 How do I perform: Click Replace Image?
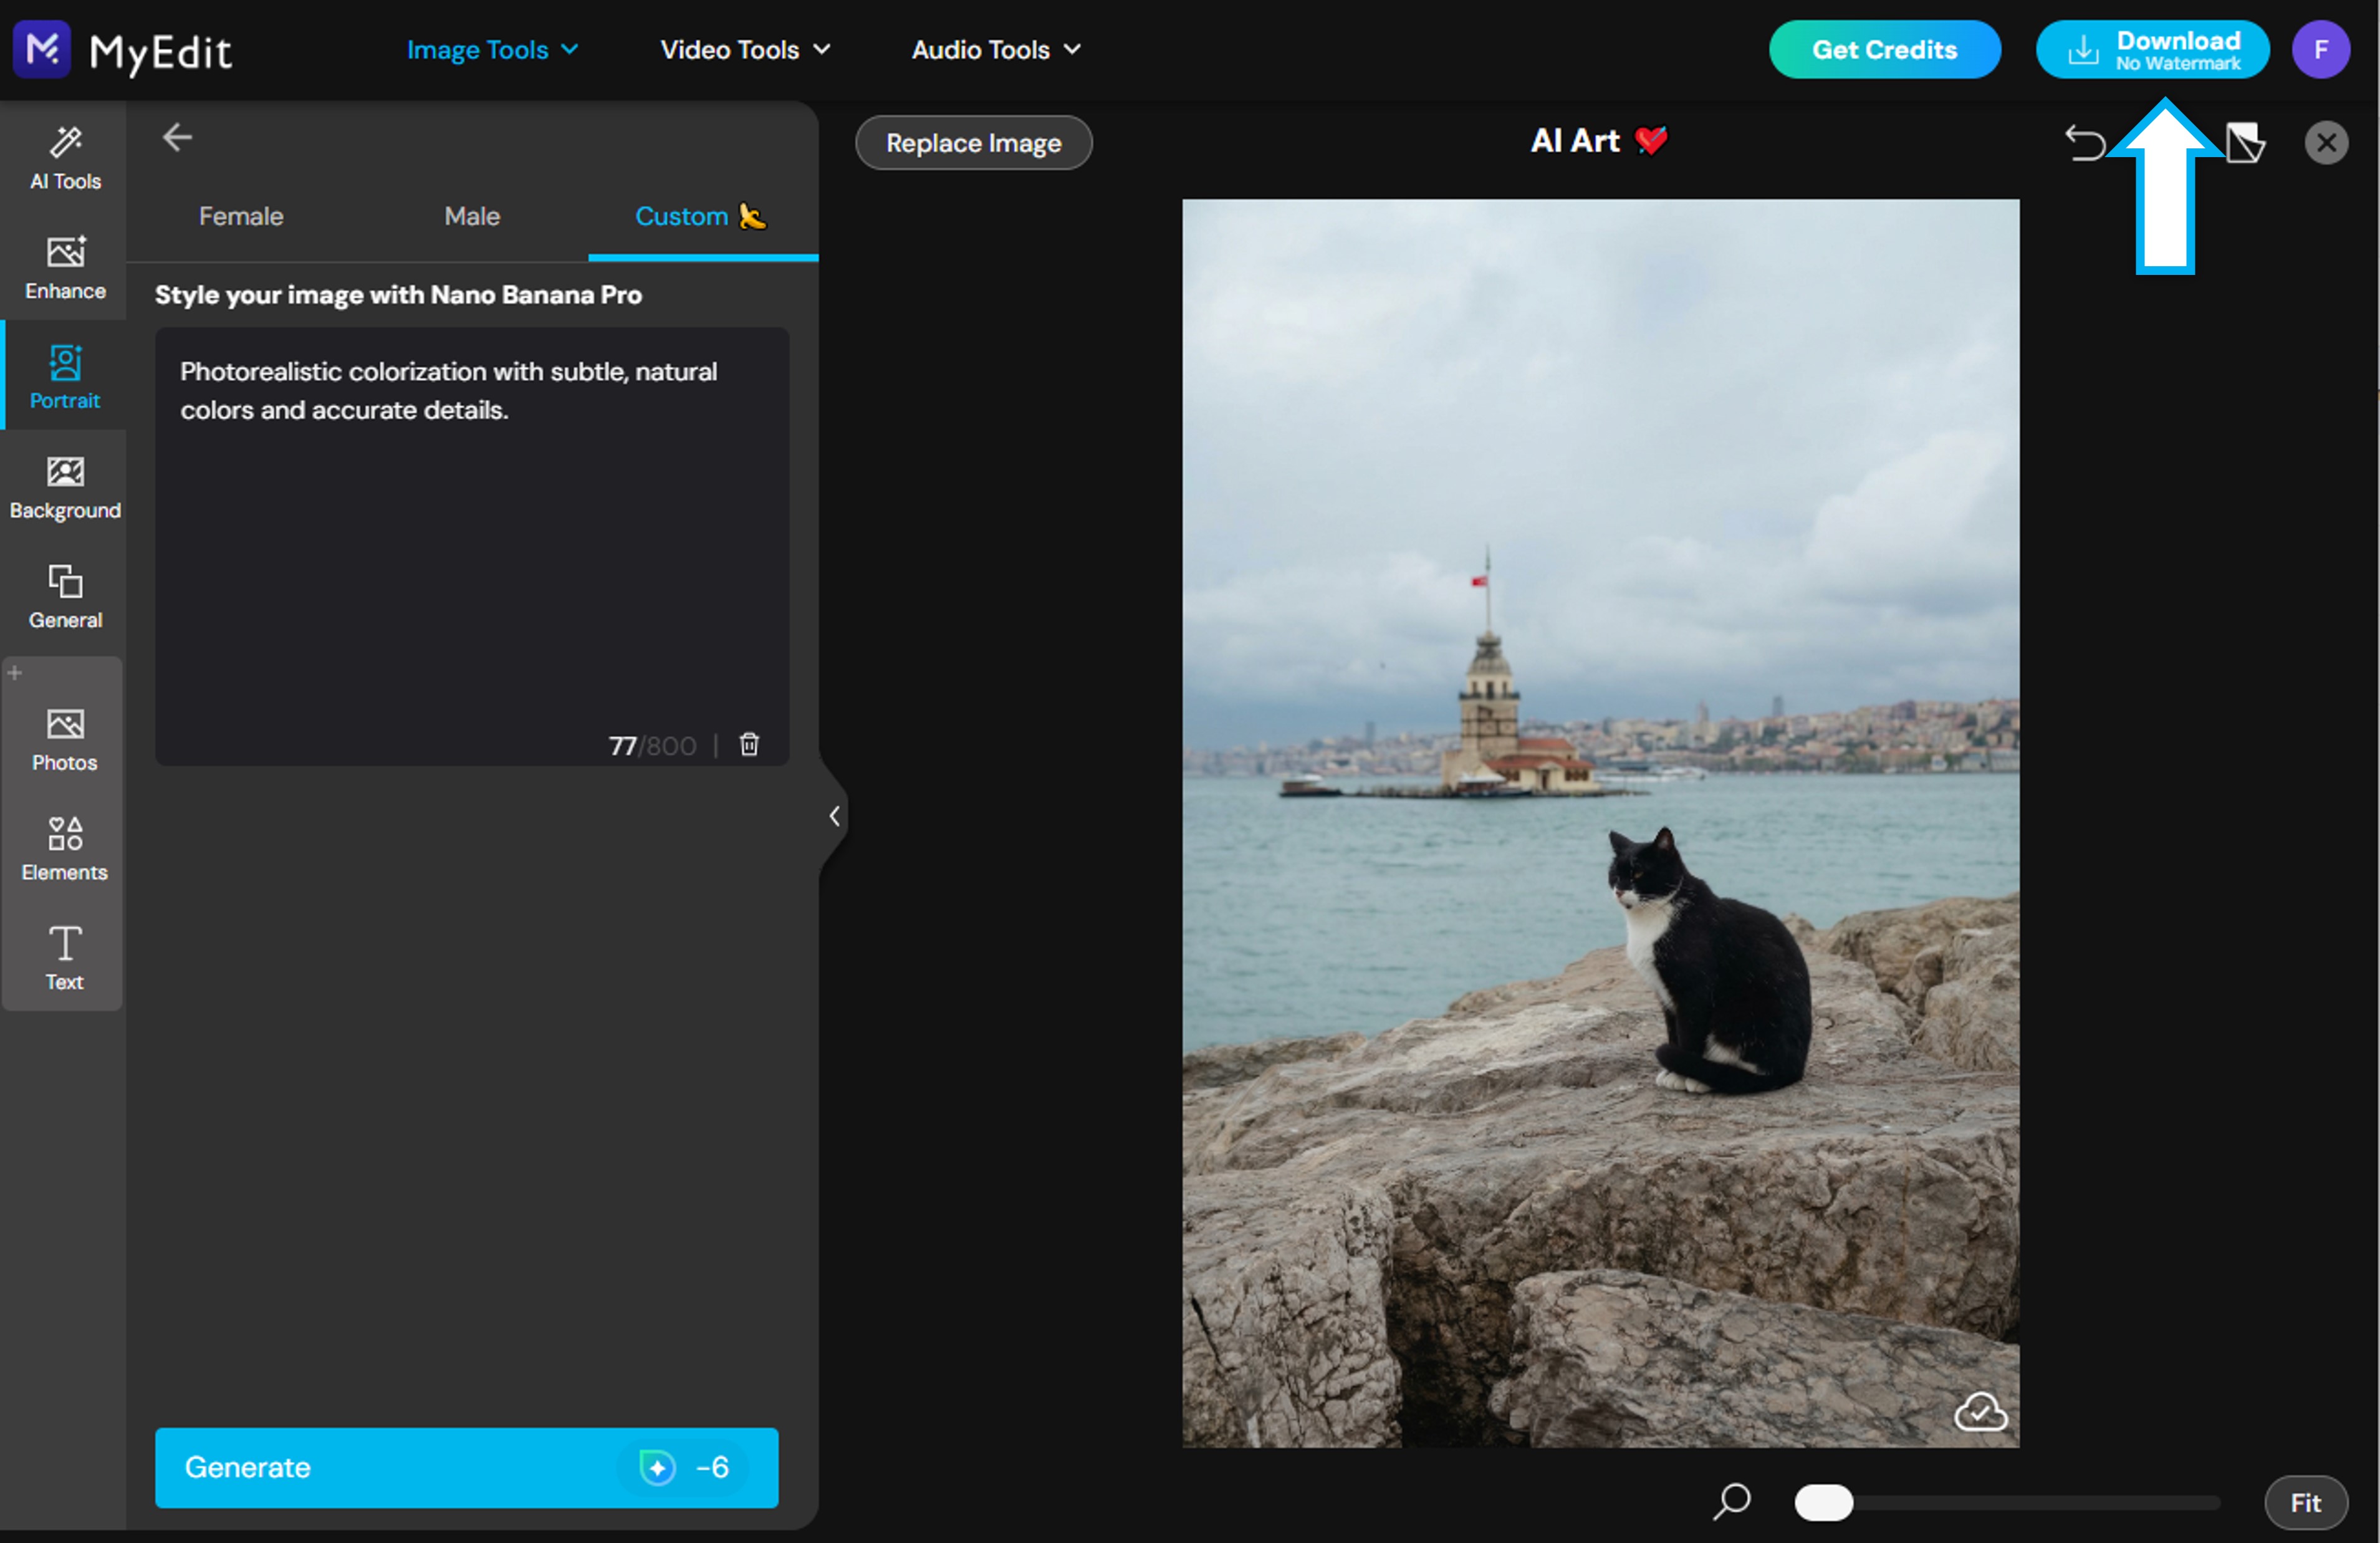(973, 142)
